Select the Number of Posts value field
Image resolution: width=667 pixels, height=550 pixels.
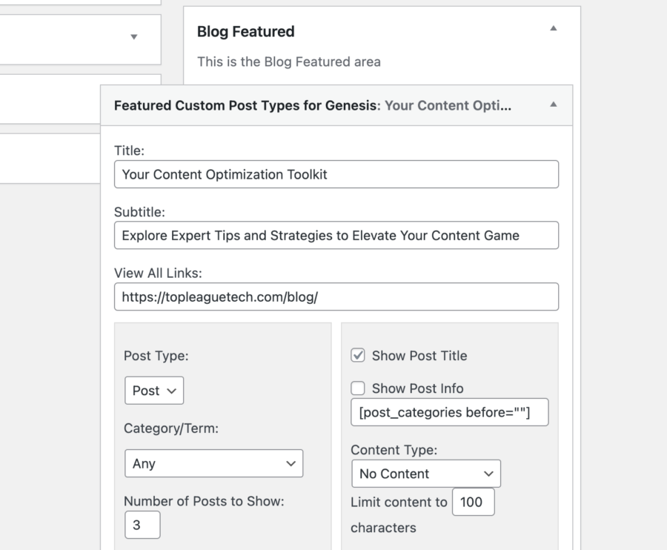pyautogui.click(x=142, y=525)
